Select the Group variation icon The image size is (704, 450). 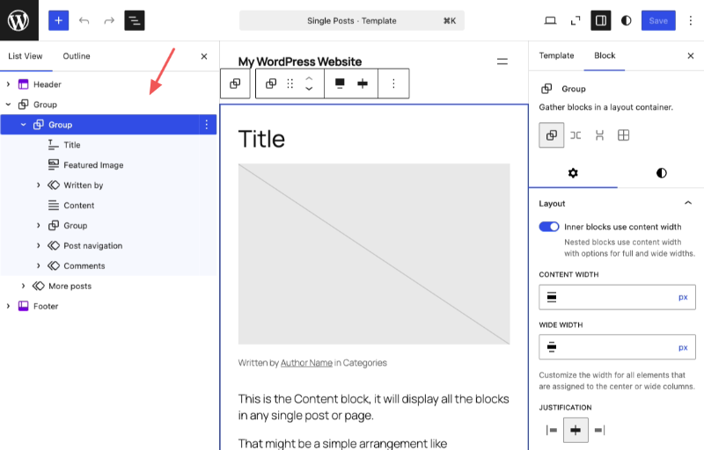coord(552,135)
